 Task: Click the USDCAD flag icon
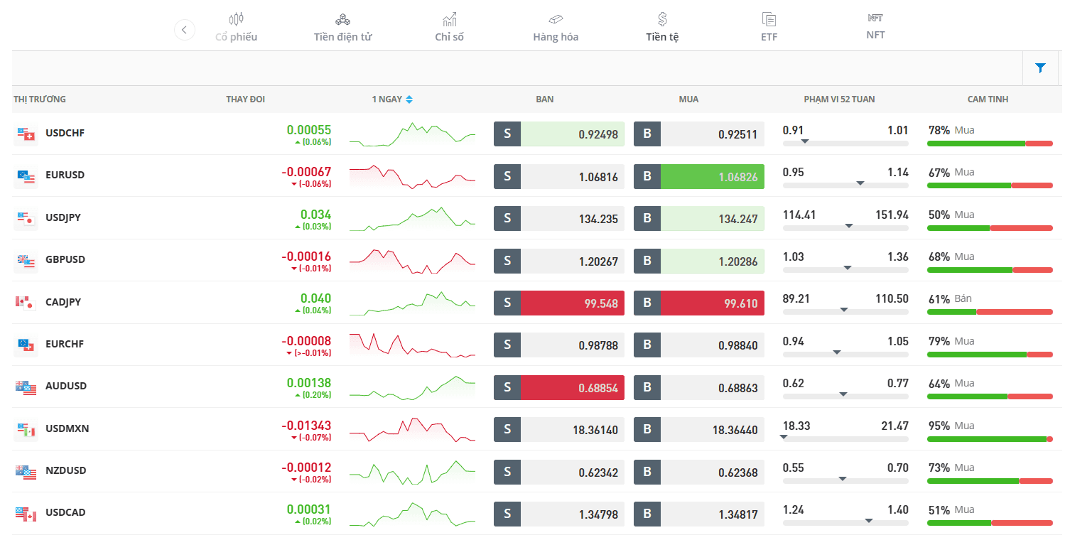coord(26,513)
